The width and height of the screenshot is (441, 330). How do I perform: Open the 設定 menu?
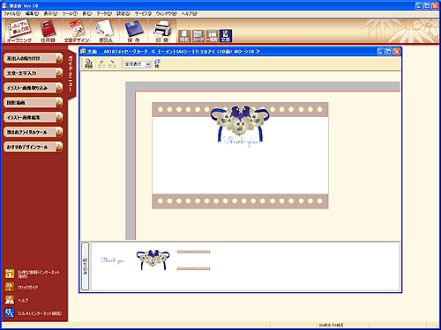123,13
